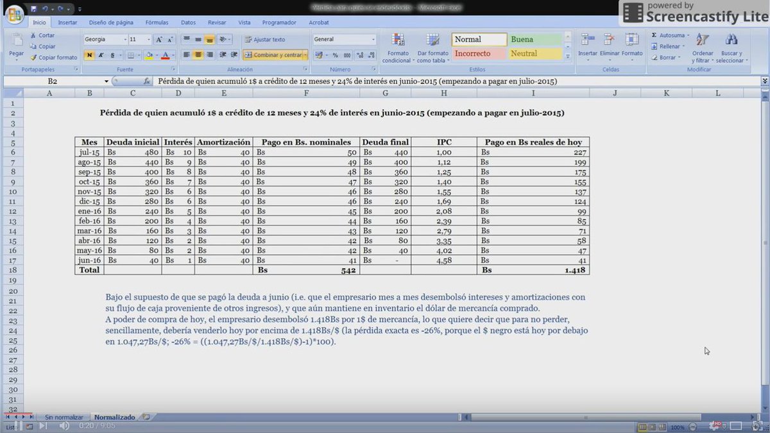Select the Copiar formato paintbrush
770x433 pixels.
(x=53, y=57)
